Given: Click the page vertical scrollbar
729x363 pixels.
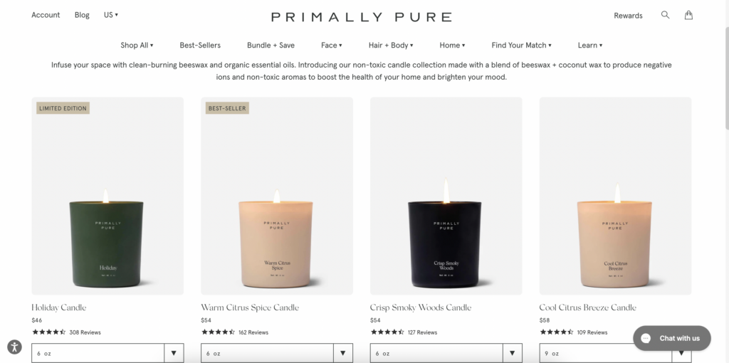Looking at the screenshot, I should tap(726, 78).
